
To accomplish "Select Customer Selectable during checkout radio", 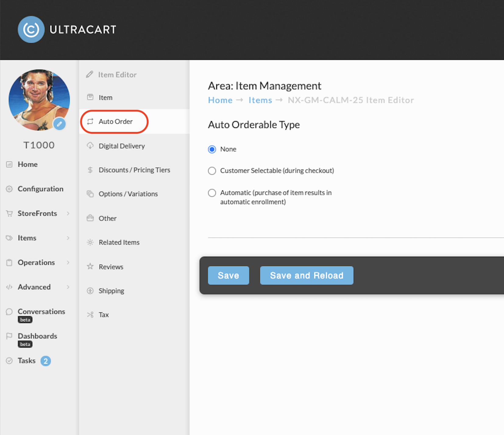I will 212,171.
